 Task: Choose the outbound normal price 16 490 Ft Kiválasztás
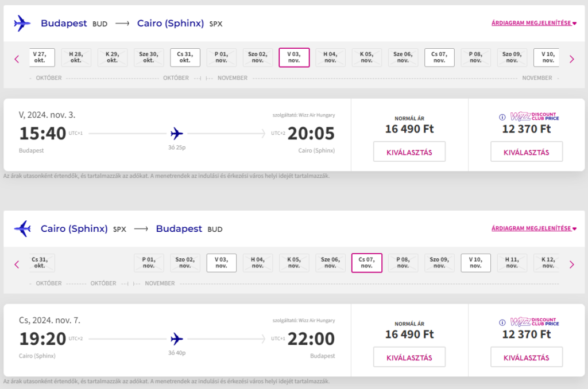[x=409, y=152]
